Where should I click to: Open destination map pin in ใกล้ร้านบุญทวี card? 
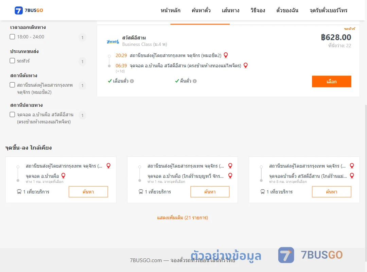(x=230, y=176)
